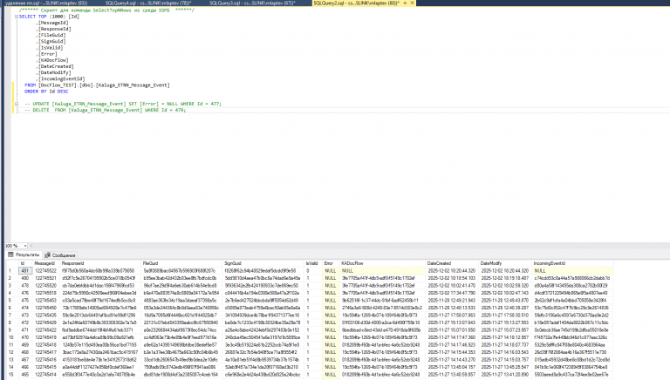This screenshot has height=380, width=670.
Task: Click the IsValid column header
Action: pos(311,263)
